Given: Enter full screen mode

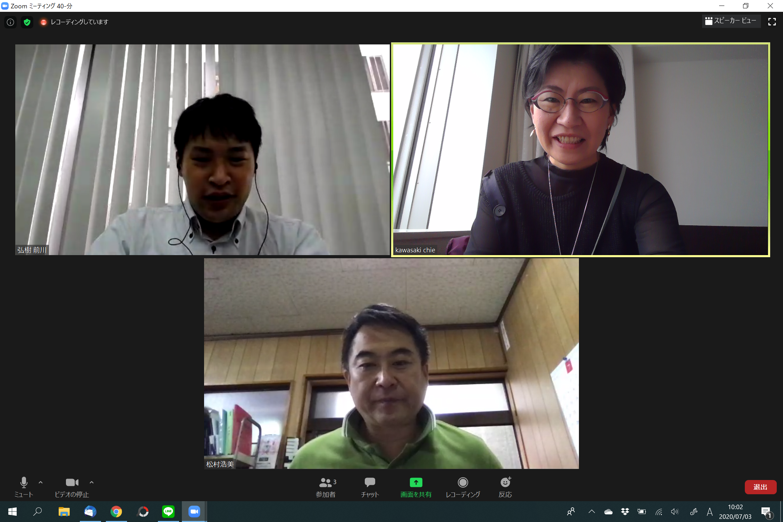Looking at the screenshot, I should (772, 22).
